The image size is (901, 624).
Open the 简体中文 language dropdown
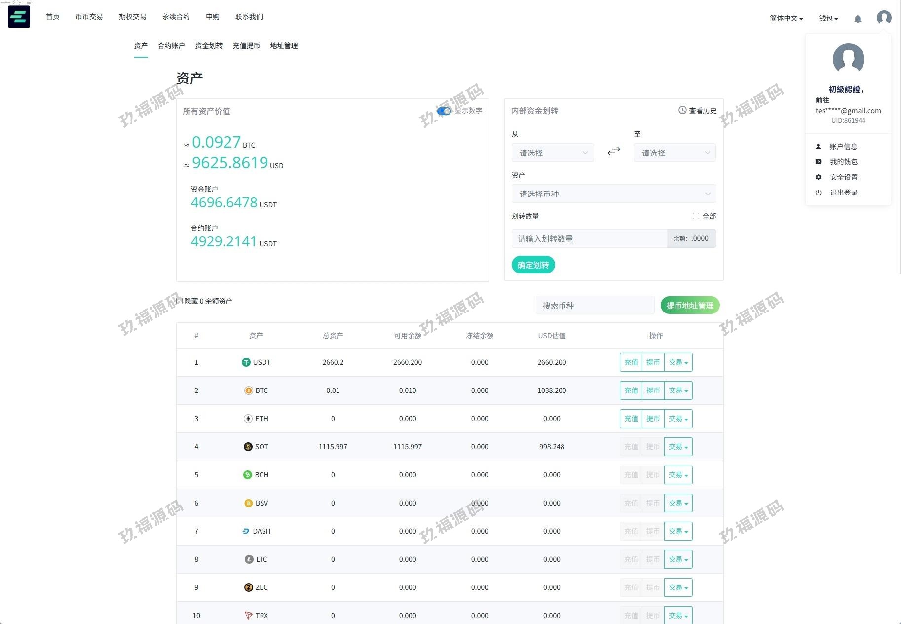(x=786, y=18)
